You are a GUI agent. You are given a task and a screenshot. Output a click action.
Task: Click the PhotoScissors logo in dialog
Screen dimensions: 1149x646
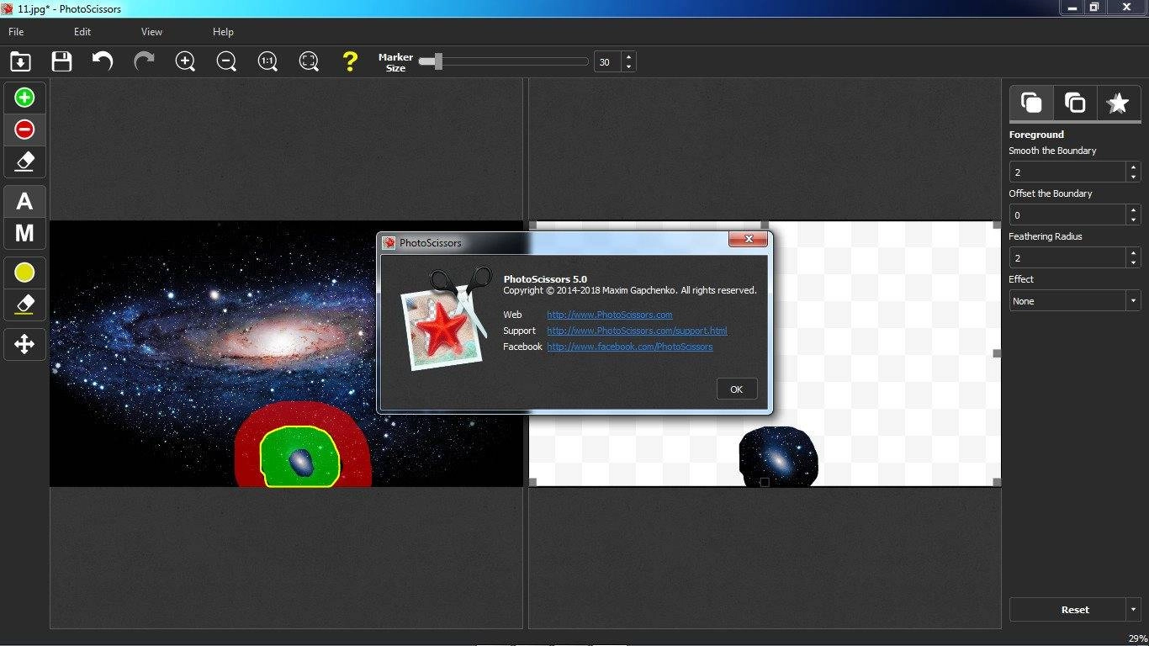coord(446,318)
